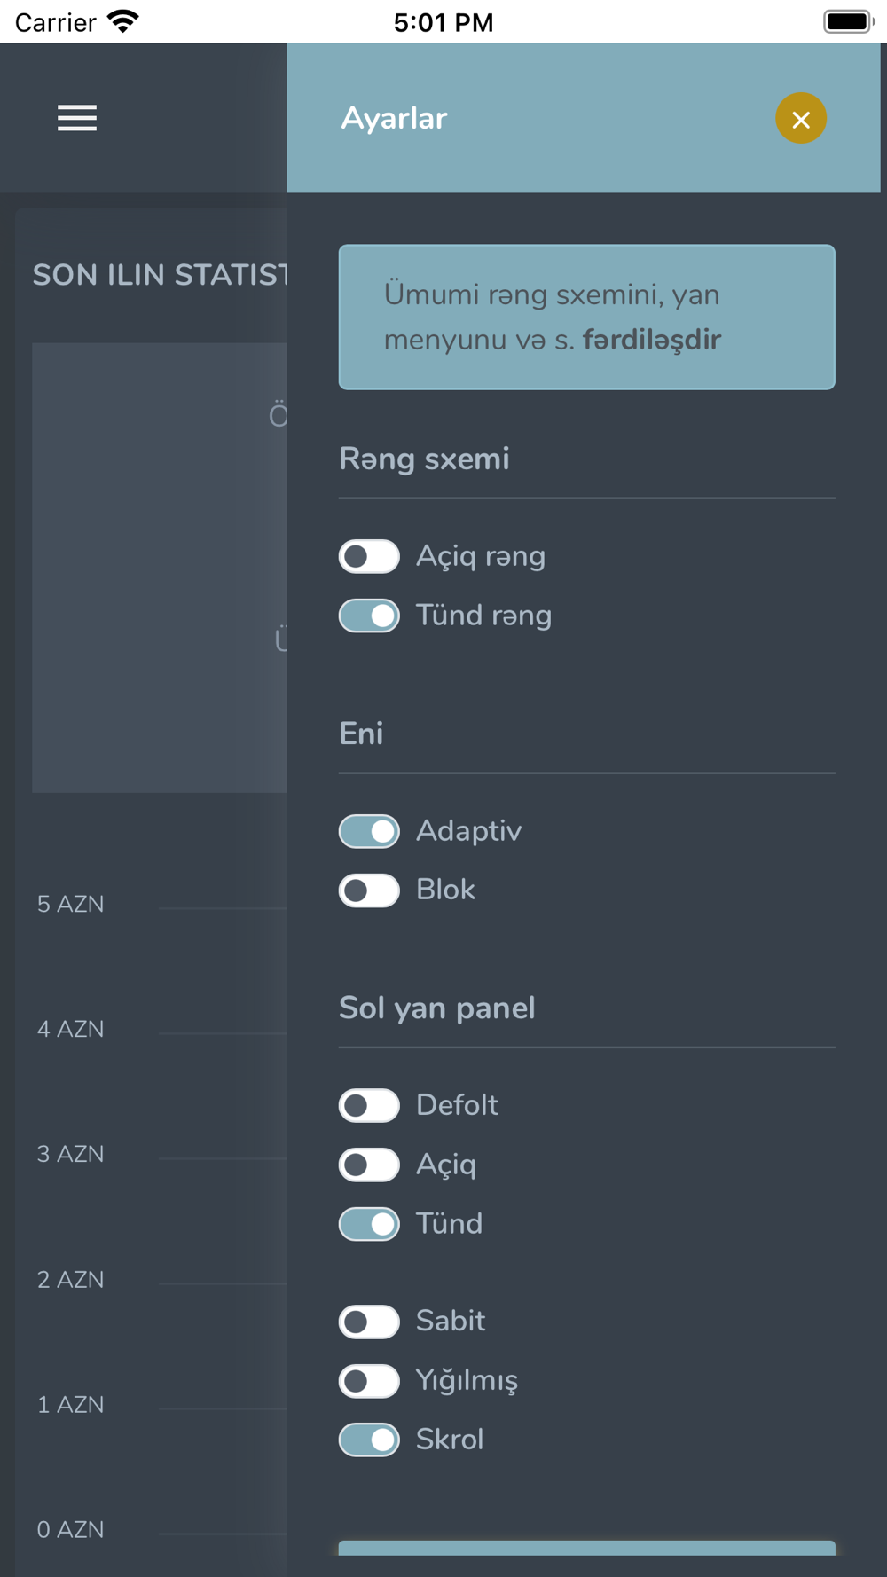The image size is (887, 1577).
Task: Disable the Skrol toggle
Action: click(x=369, y=1440)
